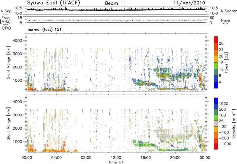Click the '04:00' time tick label
The height and width of the screenshot is (164, 237).
click(56, 158)
